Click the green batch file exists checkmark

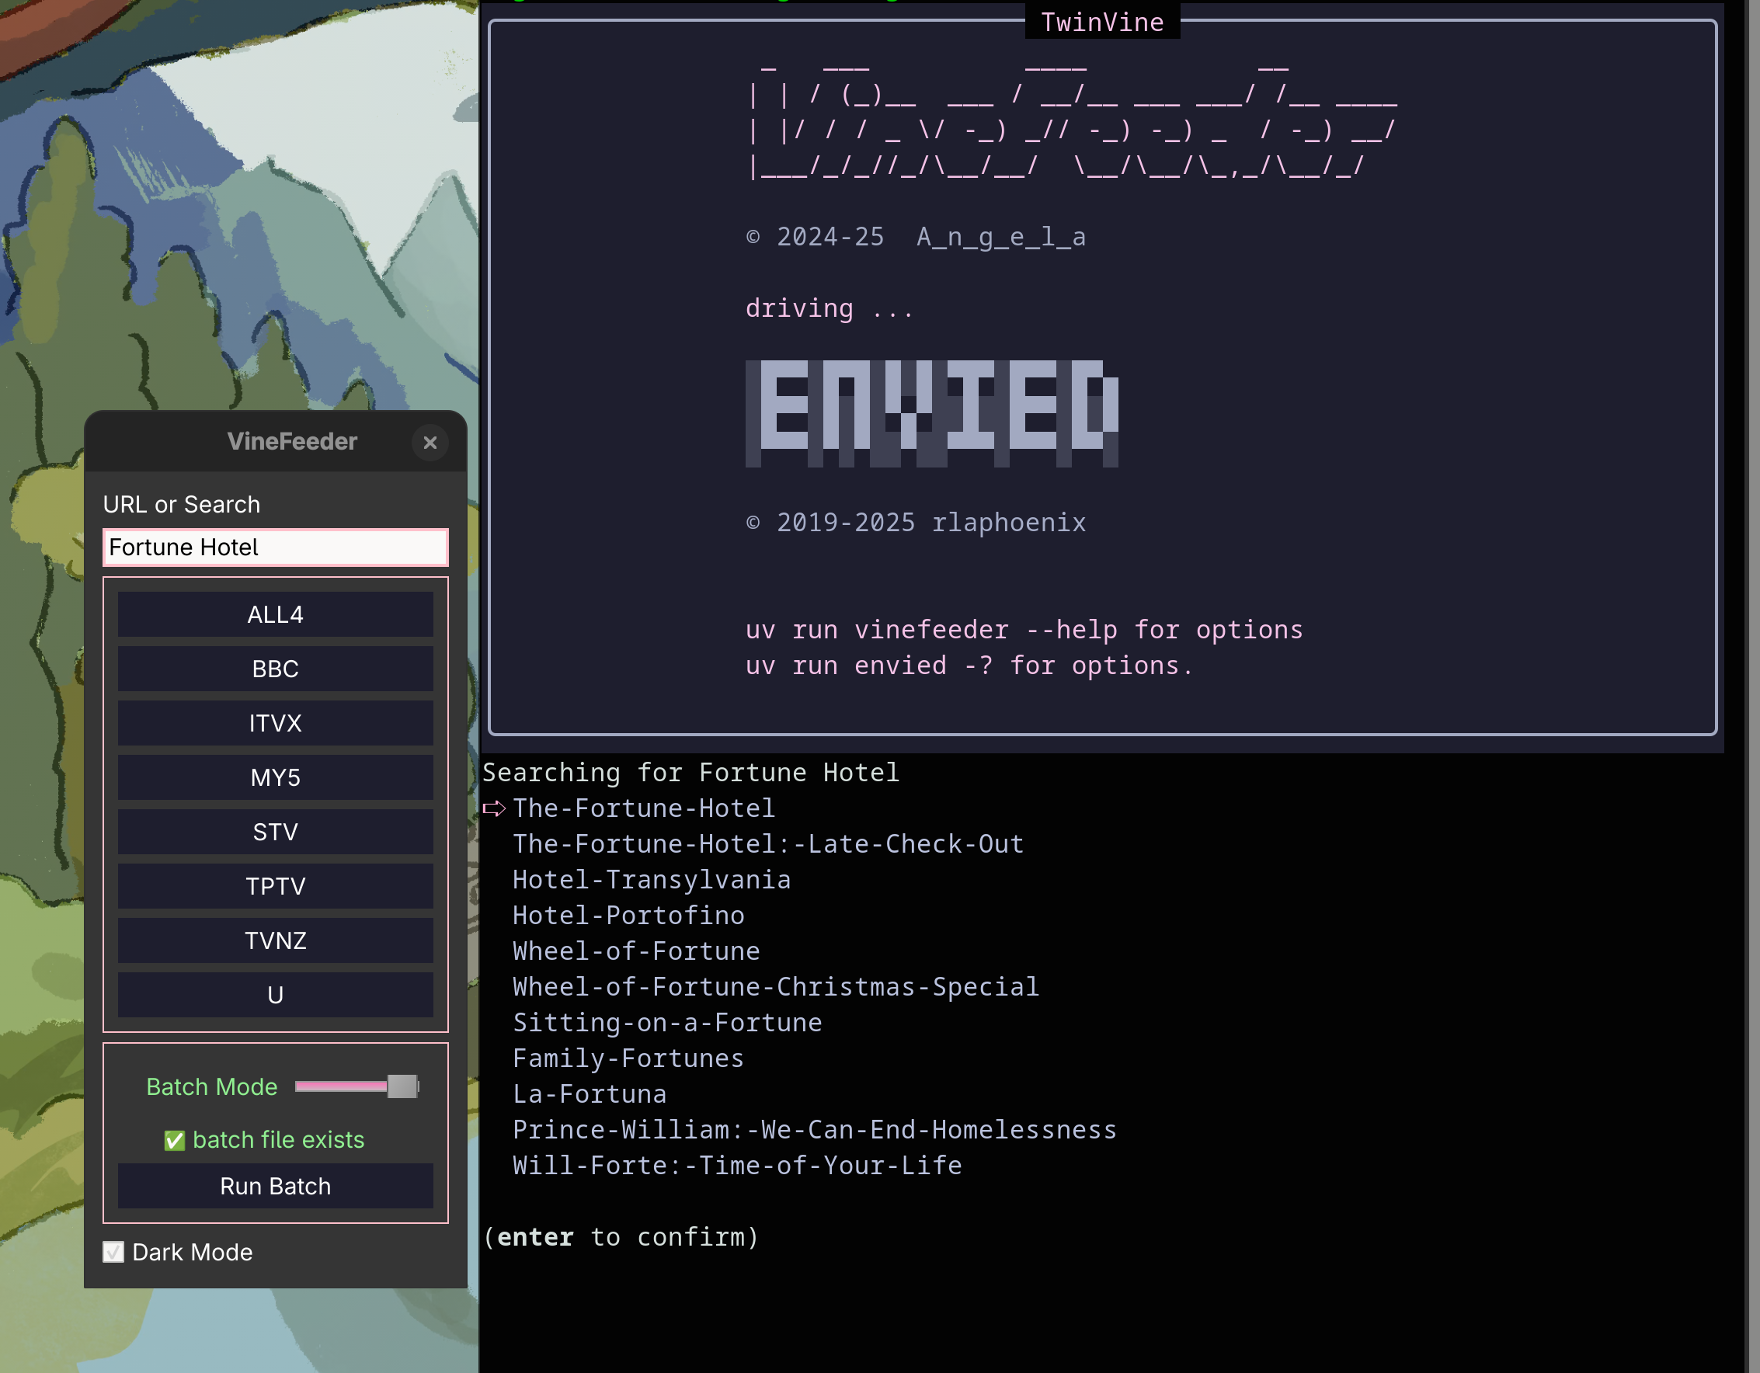click(174, 1140)
